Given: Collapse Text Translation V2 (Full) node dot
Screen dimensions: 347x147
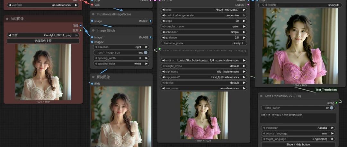Looking at the screenshot, I should tap(261, 96).
